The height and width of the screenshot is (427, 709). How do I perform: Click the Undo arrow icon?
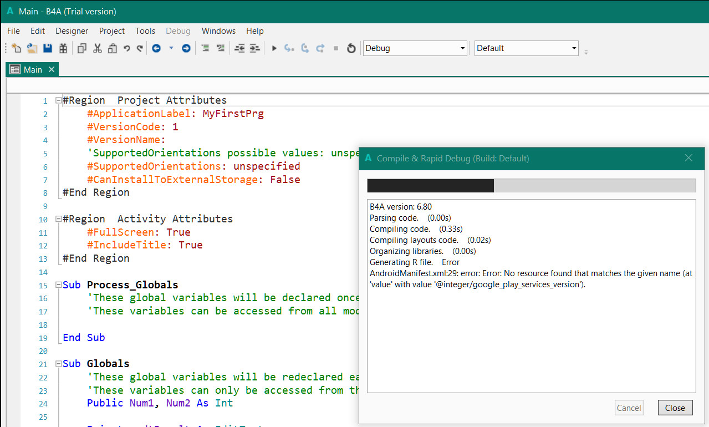pyautogui.click(x=127, y=48)
